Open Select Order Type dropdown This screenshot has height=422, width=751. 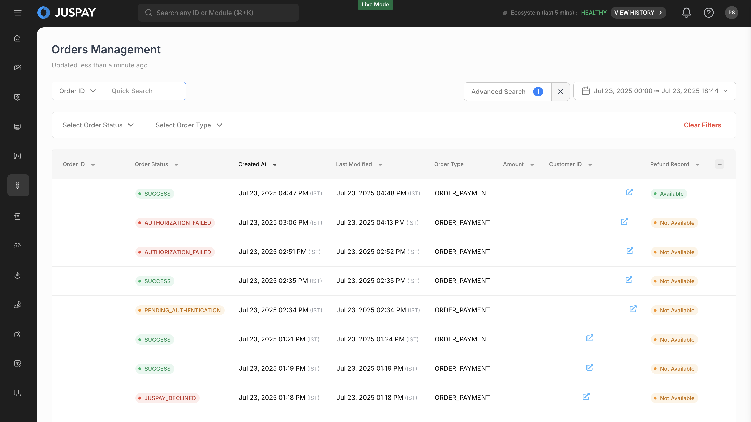[x=189, y=125]
